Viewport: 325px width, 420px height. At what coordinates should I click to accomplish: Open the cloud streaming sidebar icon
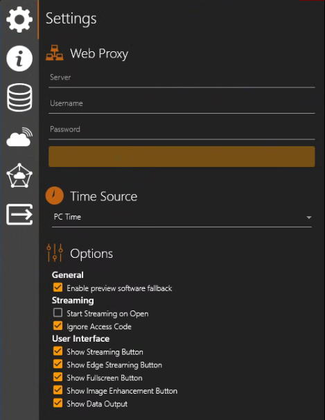tap(19, 137)
